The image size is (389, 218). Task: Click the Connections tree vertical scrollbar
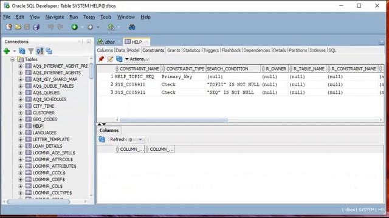[x=91, y=71]
